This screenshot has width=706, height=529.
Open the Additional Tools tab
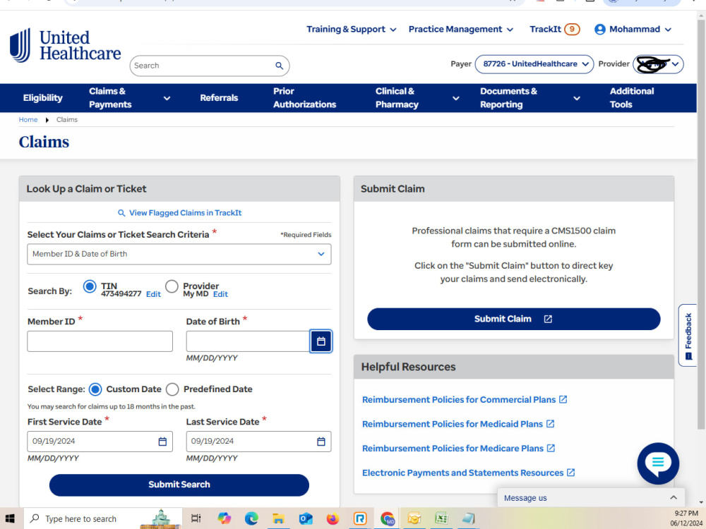click(x=632, y=98)
